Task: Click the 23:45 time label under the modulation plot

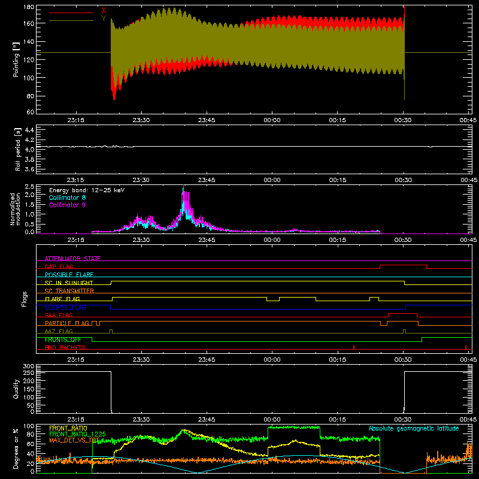Action: point(207,240)
